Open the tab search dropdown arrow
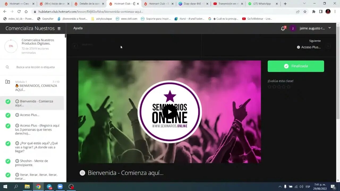340x191 pixels. tap(304, 3)
